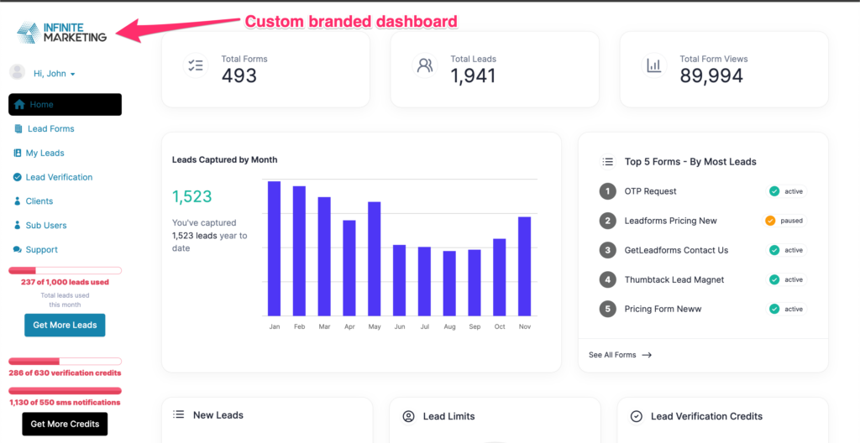Screen dimensions: 860x443
Task: Click the user avatar icon beside Hi, John
Action: pos(17,72)
